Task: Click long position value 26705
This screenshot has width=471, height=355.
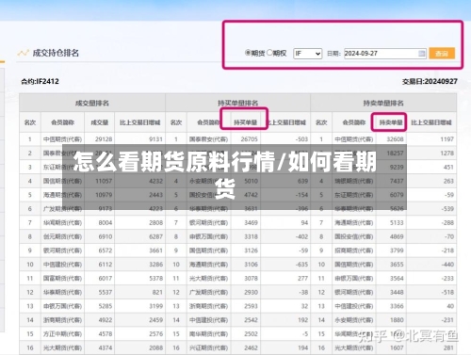Action: (249, 139)
